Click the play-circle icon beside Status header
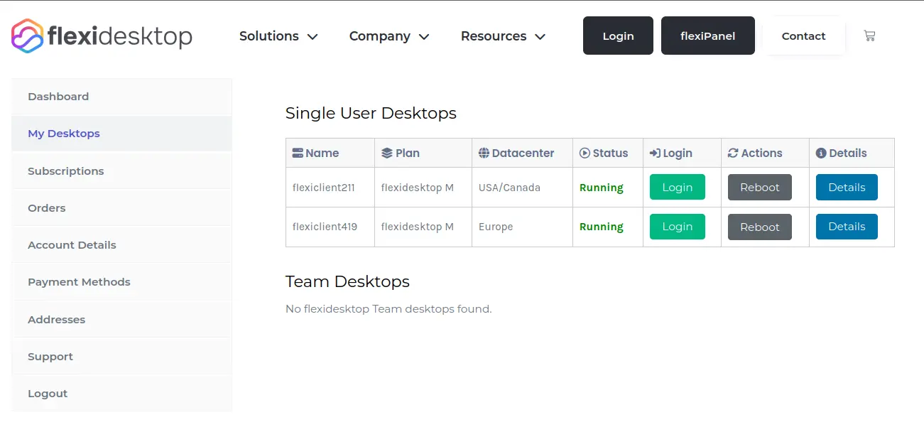 click(x=585, y=153)
